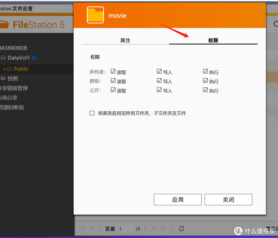Uncheck group write (写入) permission
Screen dimensions: 278x238
pos(159,81)
